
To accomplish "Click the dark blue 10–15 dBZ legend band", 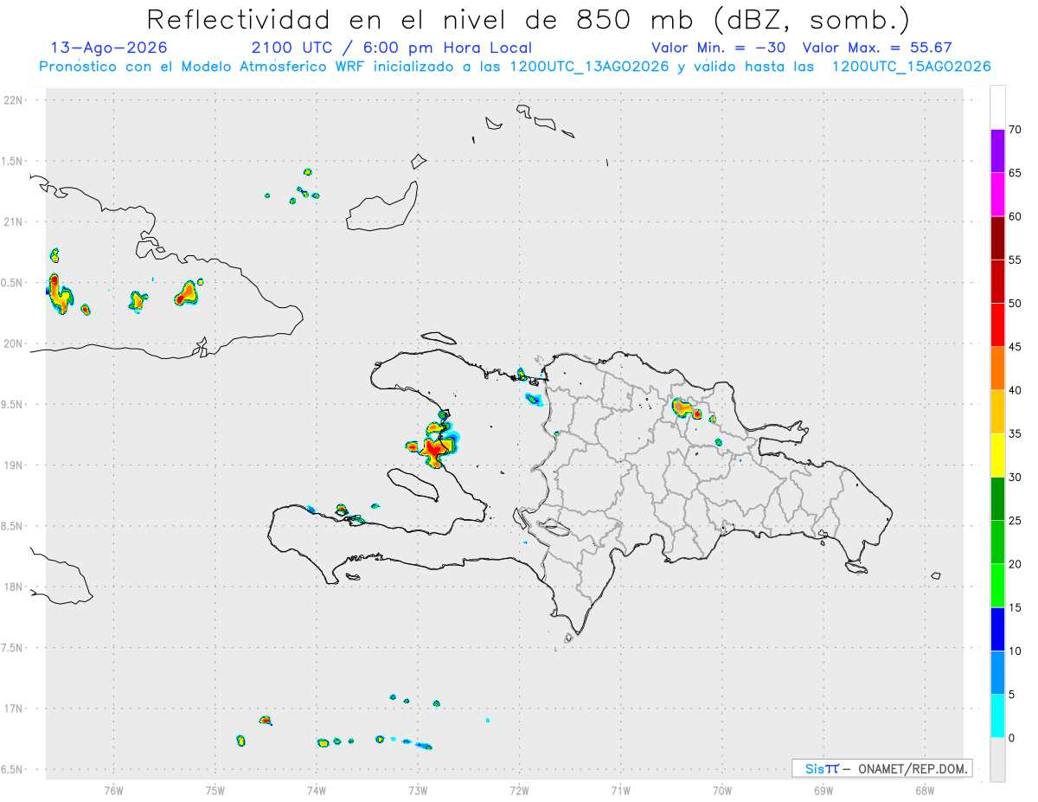I will coord(997,629).
